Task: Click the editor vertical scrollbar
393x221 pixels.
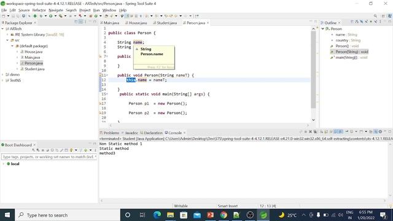Action: 313,70
